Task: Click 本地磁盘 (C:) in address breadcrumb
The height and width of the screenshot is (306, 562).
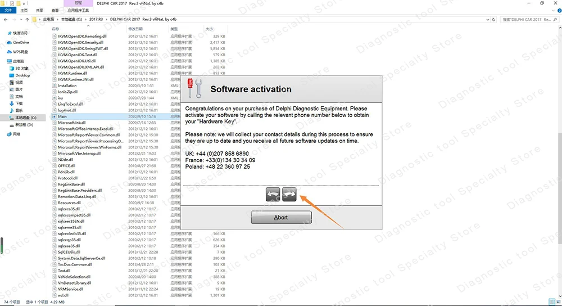Action: [71, 19]
